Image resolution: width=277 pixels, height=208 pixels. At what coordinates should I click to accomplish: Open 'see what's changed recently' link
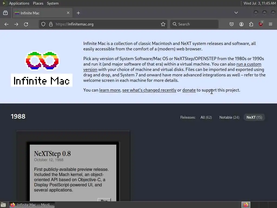pyautogui.click(x=149, y=90)
